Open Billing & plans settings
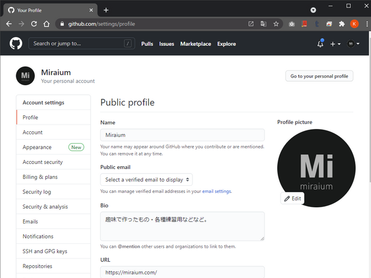 53,177
